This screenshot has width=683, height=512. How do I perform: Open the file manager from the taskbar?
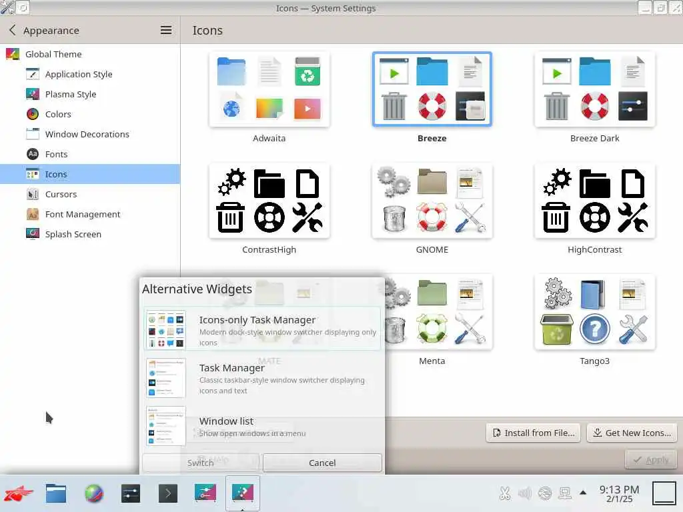tap(56, 493)
